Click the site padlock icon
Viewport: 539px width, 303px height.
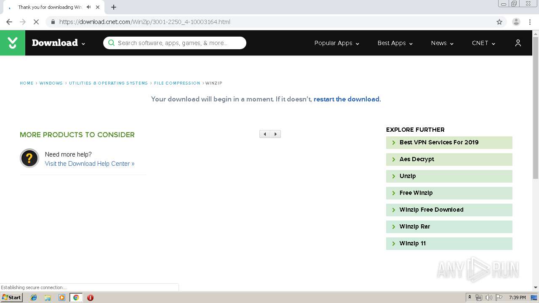(53, 22)
